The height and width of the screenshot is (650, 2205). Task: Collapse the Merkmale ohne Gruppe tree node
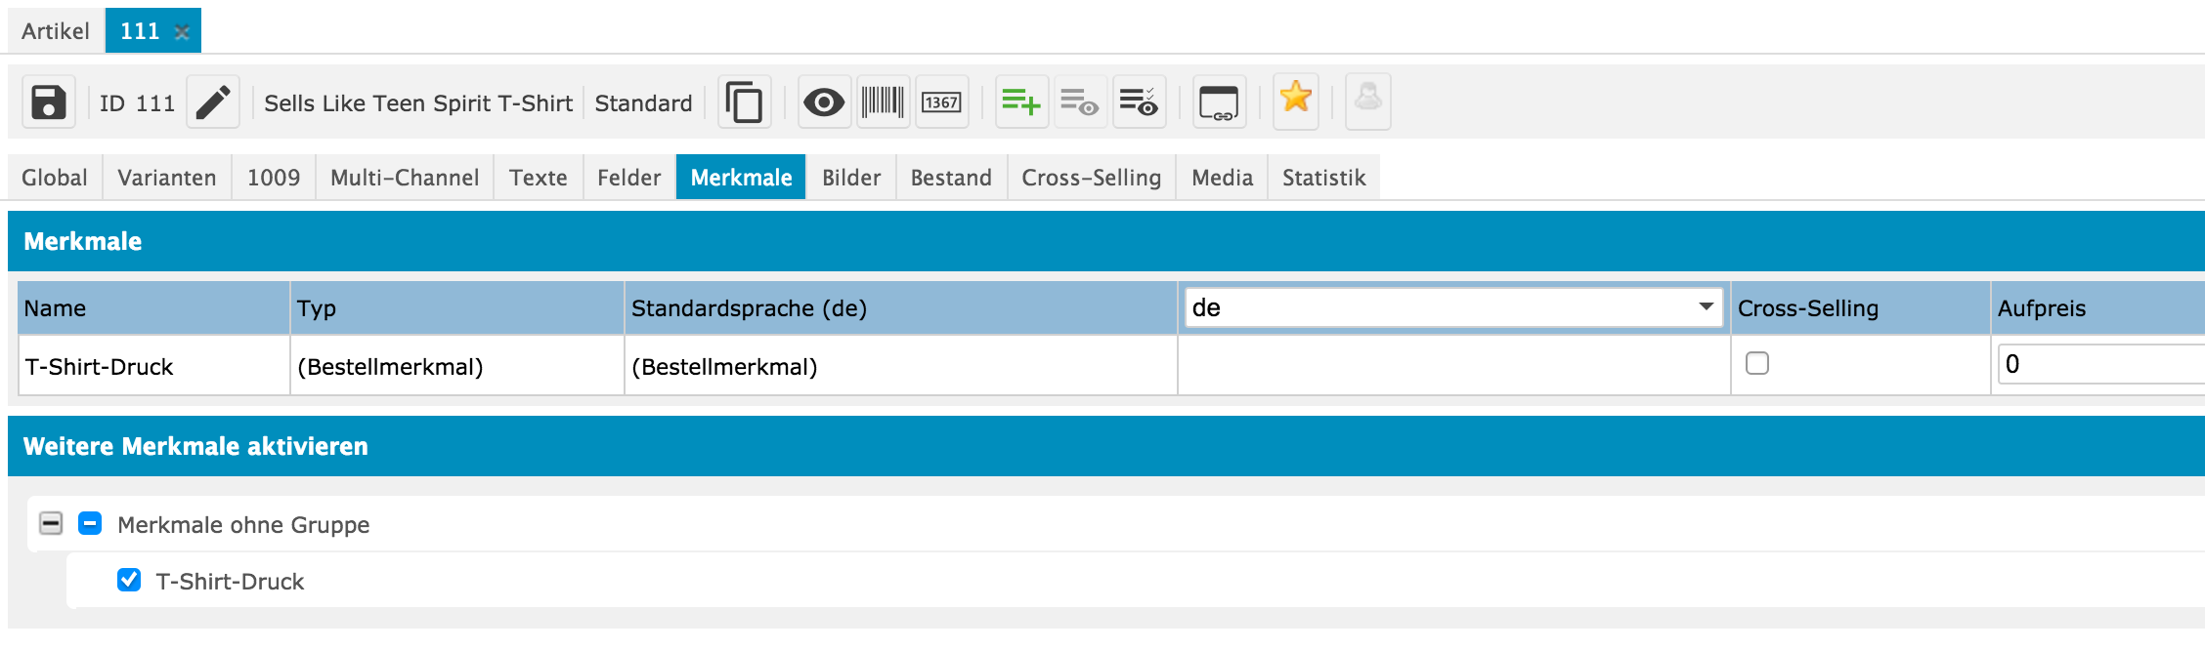click(51, 524)
